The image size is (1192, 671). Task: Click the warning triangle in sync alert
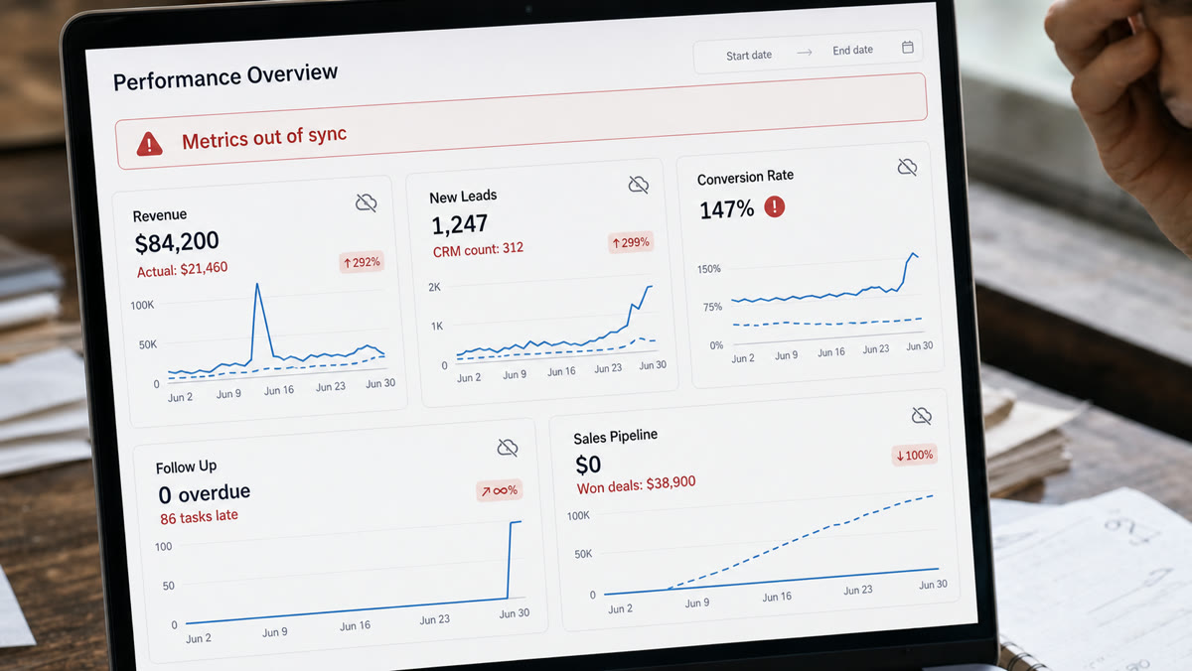[x=150, y=144]
